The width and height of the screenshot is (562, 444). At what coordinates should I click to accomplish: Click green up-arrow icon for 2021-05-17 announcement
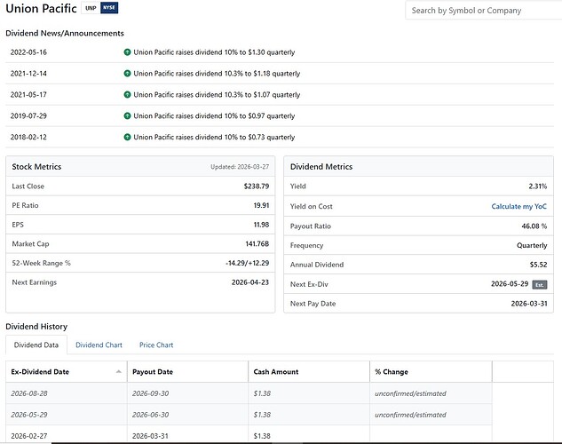[127, 95]
